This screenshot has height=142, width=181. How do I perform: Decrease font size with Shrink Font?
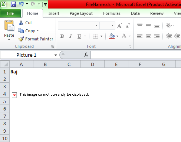coord(128,26)
